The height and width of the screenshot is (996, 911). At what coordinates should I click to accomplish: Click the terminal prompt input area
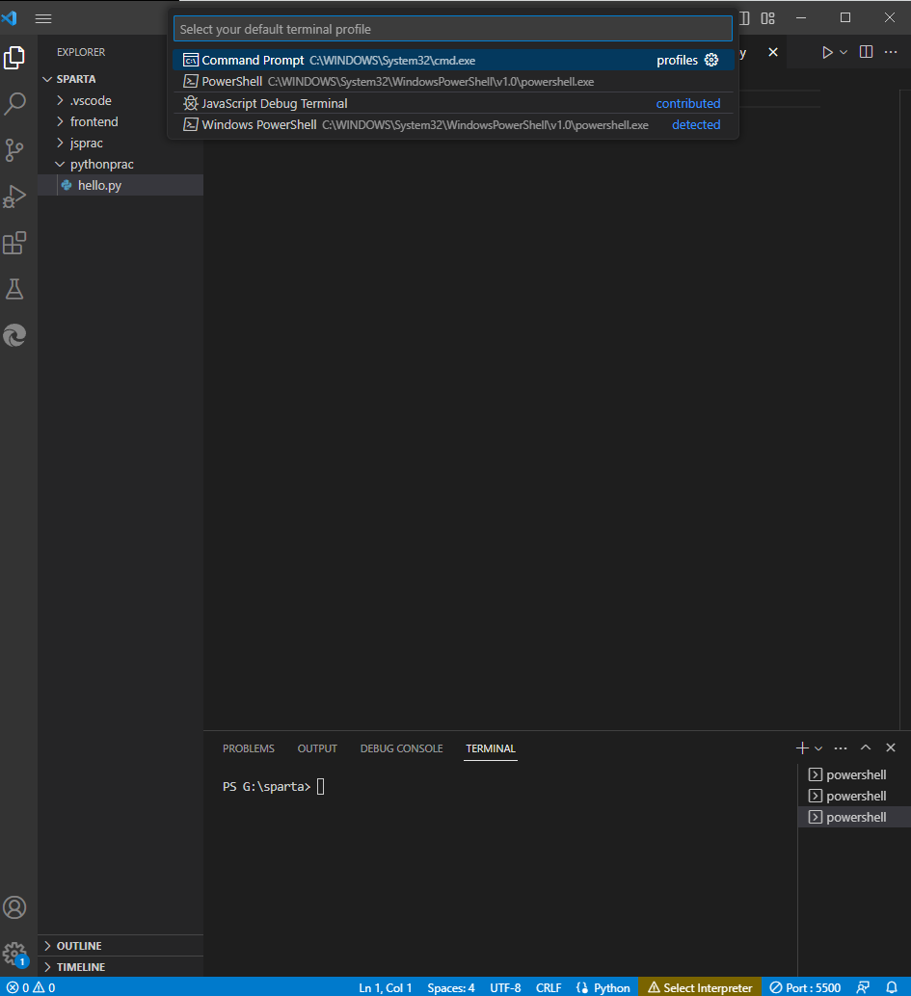[x=320, y=786]
